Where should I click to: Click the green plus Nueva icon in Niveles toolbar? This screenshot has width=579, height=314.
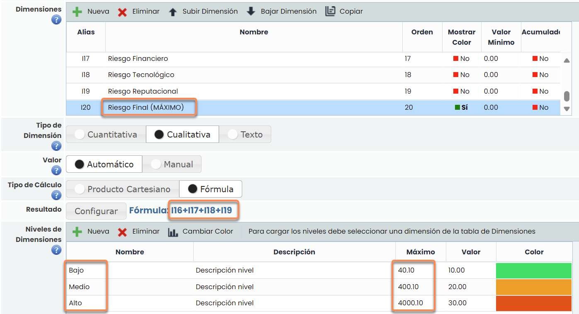pyautogui.click(x=78, y=232)
